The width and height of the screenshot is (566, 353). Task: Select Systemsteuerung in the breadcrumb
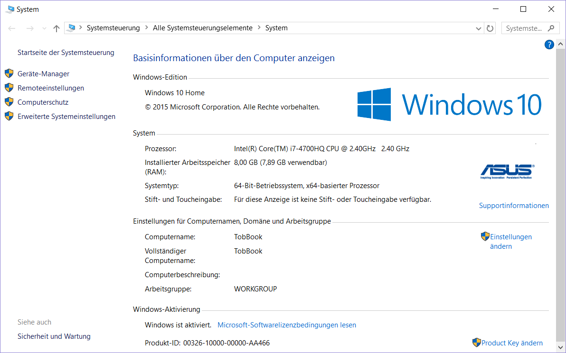(x=113, y=28)
